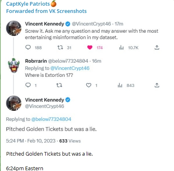Share Robrrarin's tweet via upload icon
This screenshot has width=174, height=171.
coord(157,85)
